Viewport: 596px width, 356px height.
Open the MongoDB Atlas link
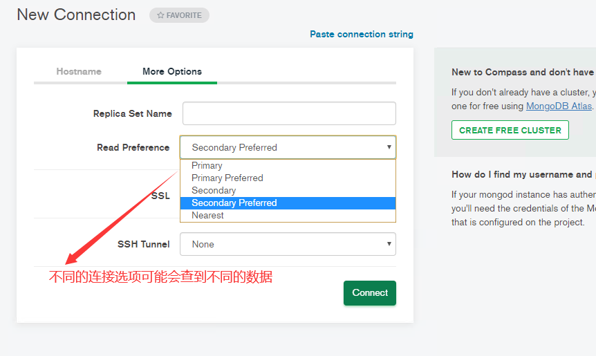click(x=559, y=106)
